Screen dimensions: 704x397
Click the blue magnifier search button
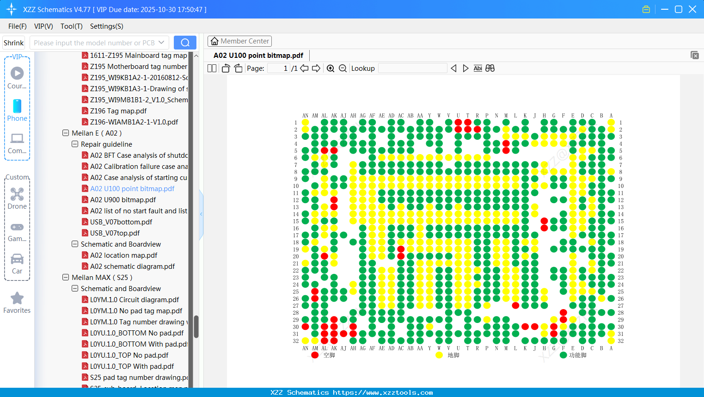(x=185, y=43)
